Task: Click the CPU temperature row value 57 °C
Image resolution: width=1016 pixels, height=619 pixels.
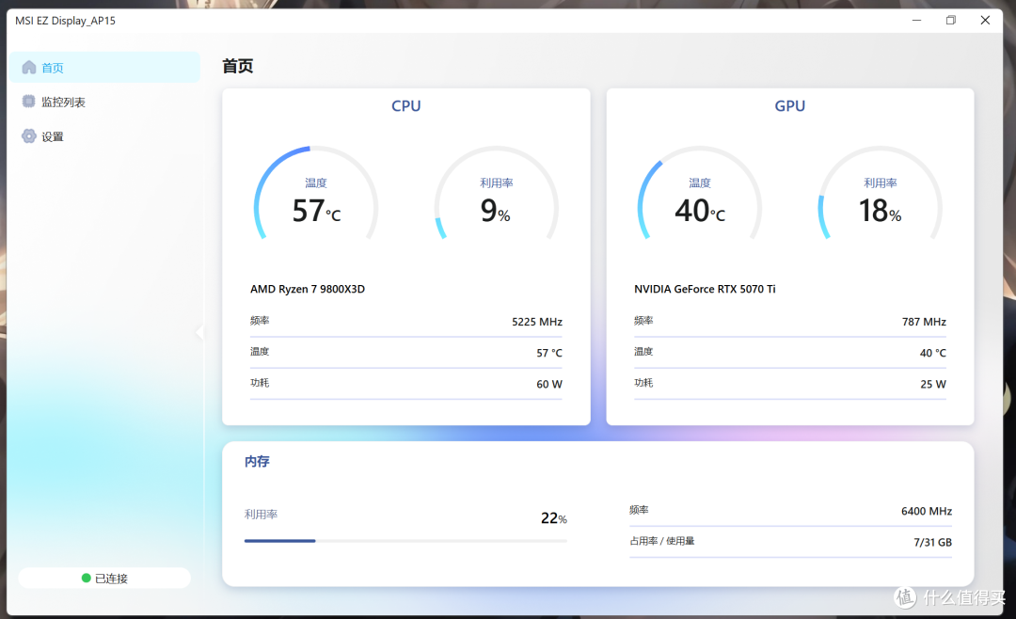Action: [x=549, y=353]
